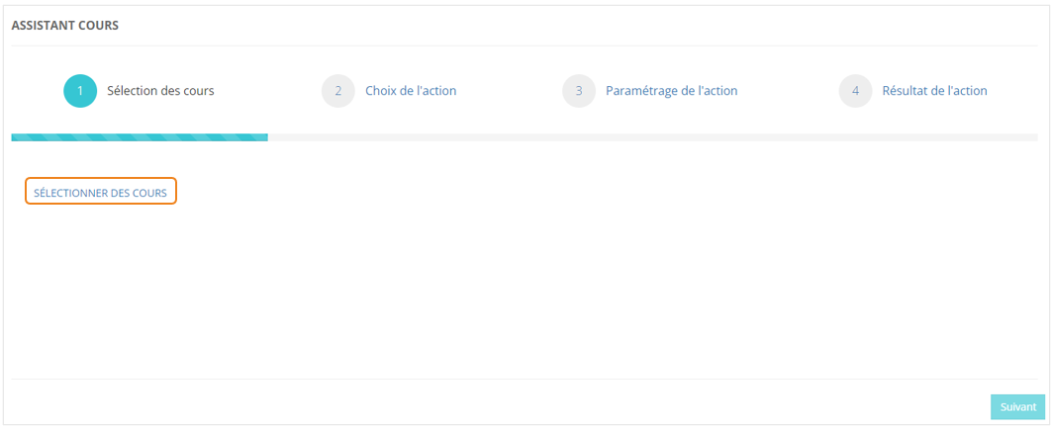Click the 'Suivant' button
Image resolution: width=1051 pixels, height=430 pixels.
1017,407
